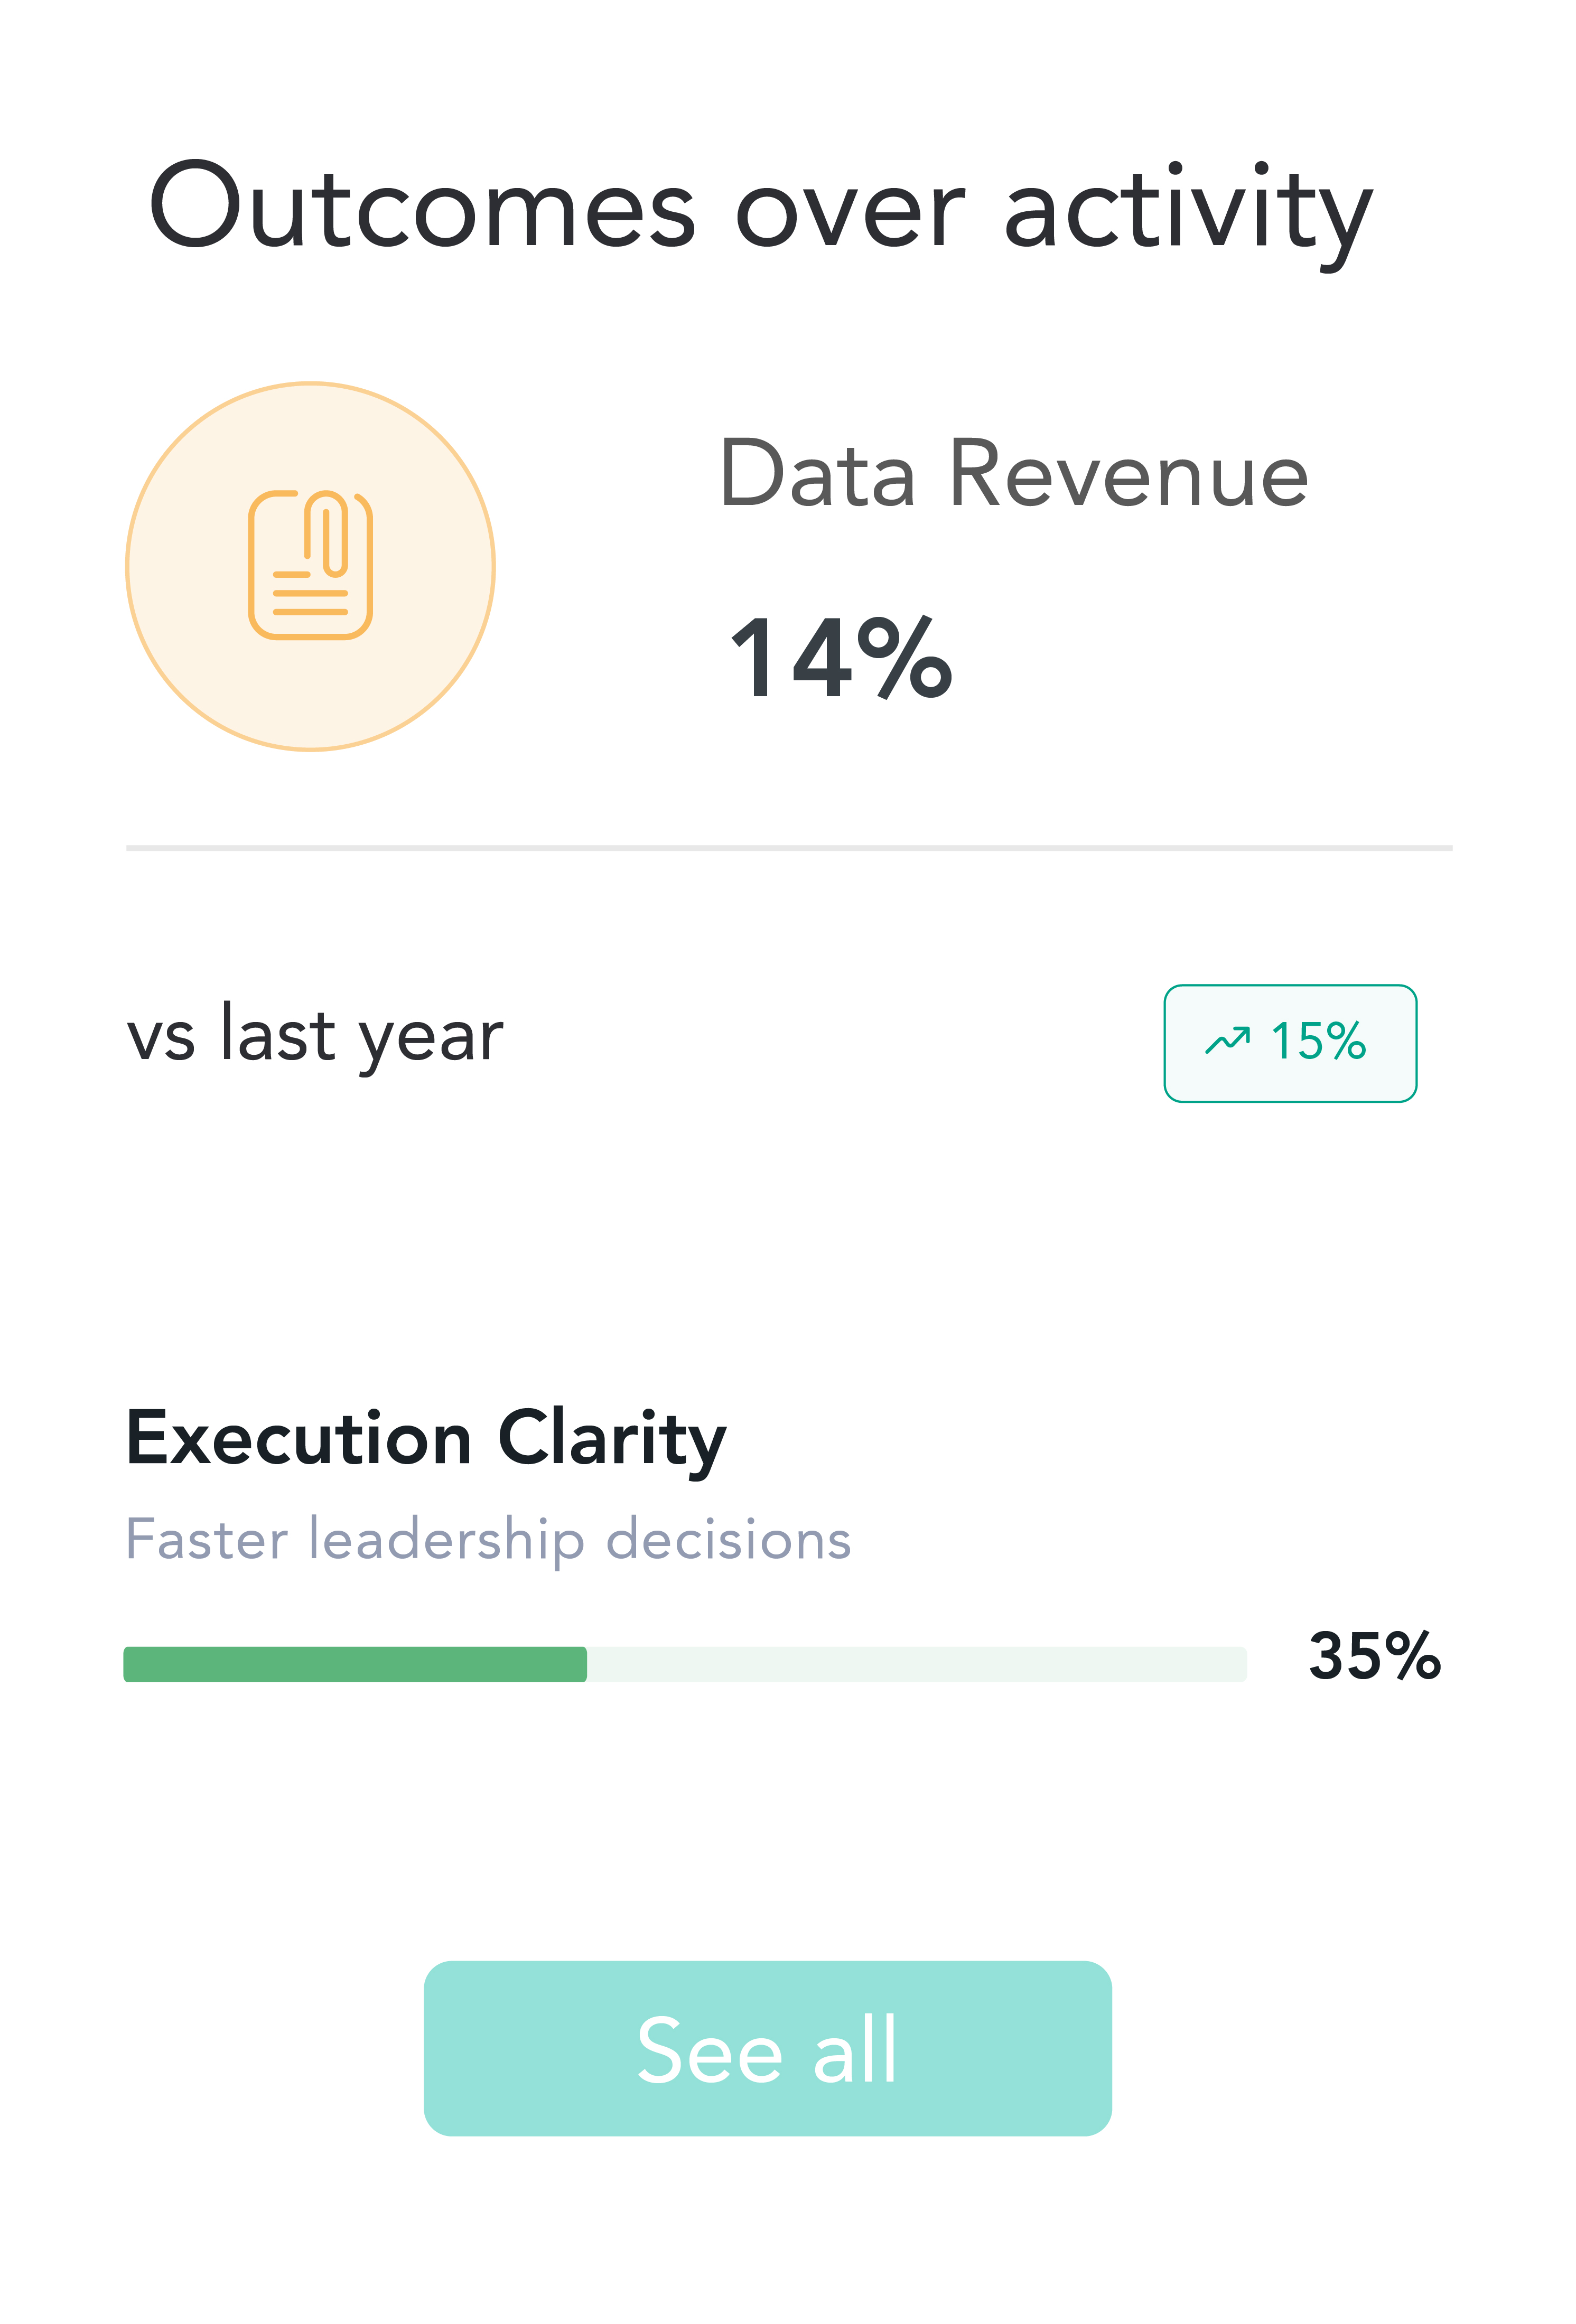Click the word over in the heading
This screenshot has width=1576, height=2324.
[x=850, y=212]
